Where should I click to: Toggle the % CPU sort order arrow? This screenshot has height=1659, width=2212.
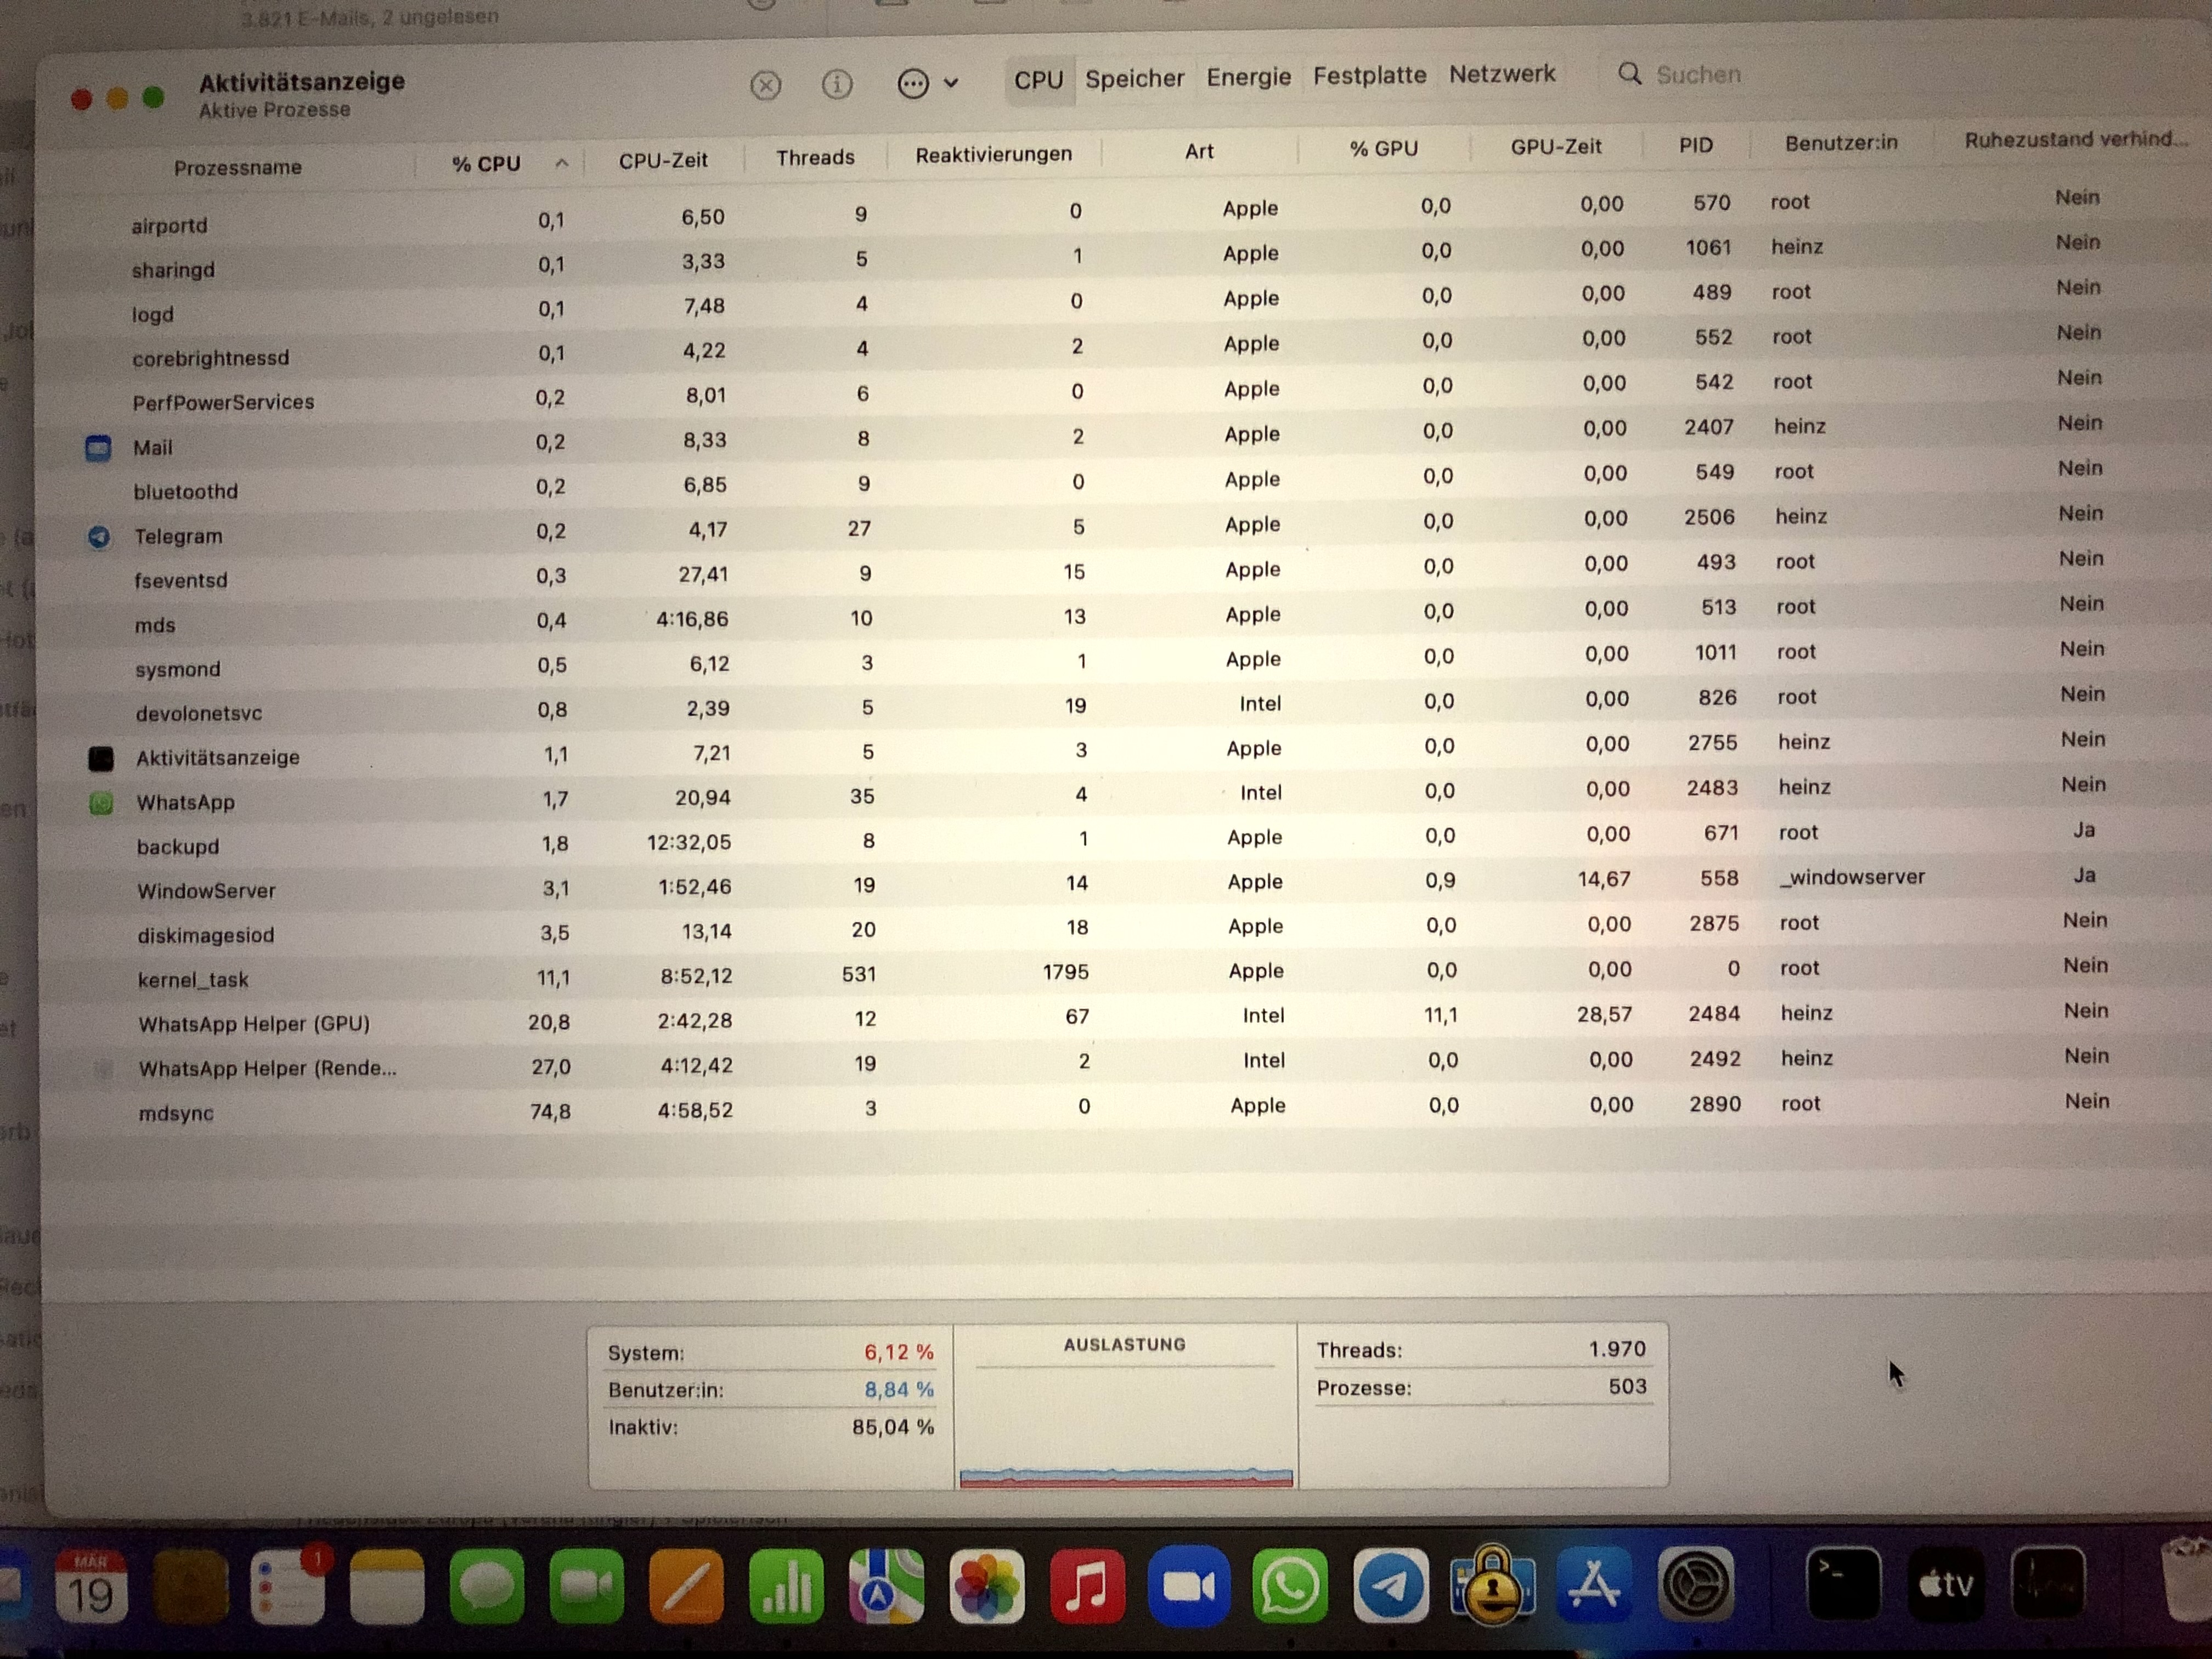562,163
